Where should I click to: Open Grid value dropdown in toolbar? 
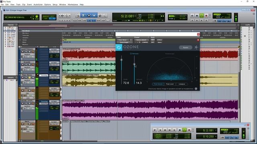[186, 16]
